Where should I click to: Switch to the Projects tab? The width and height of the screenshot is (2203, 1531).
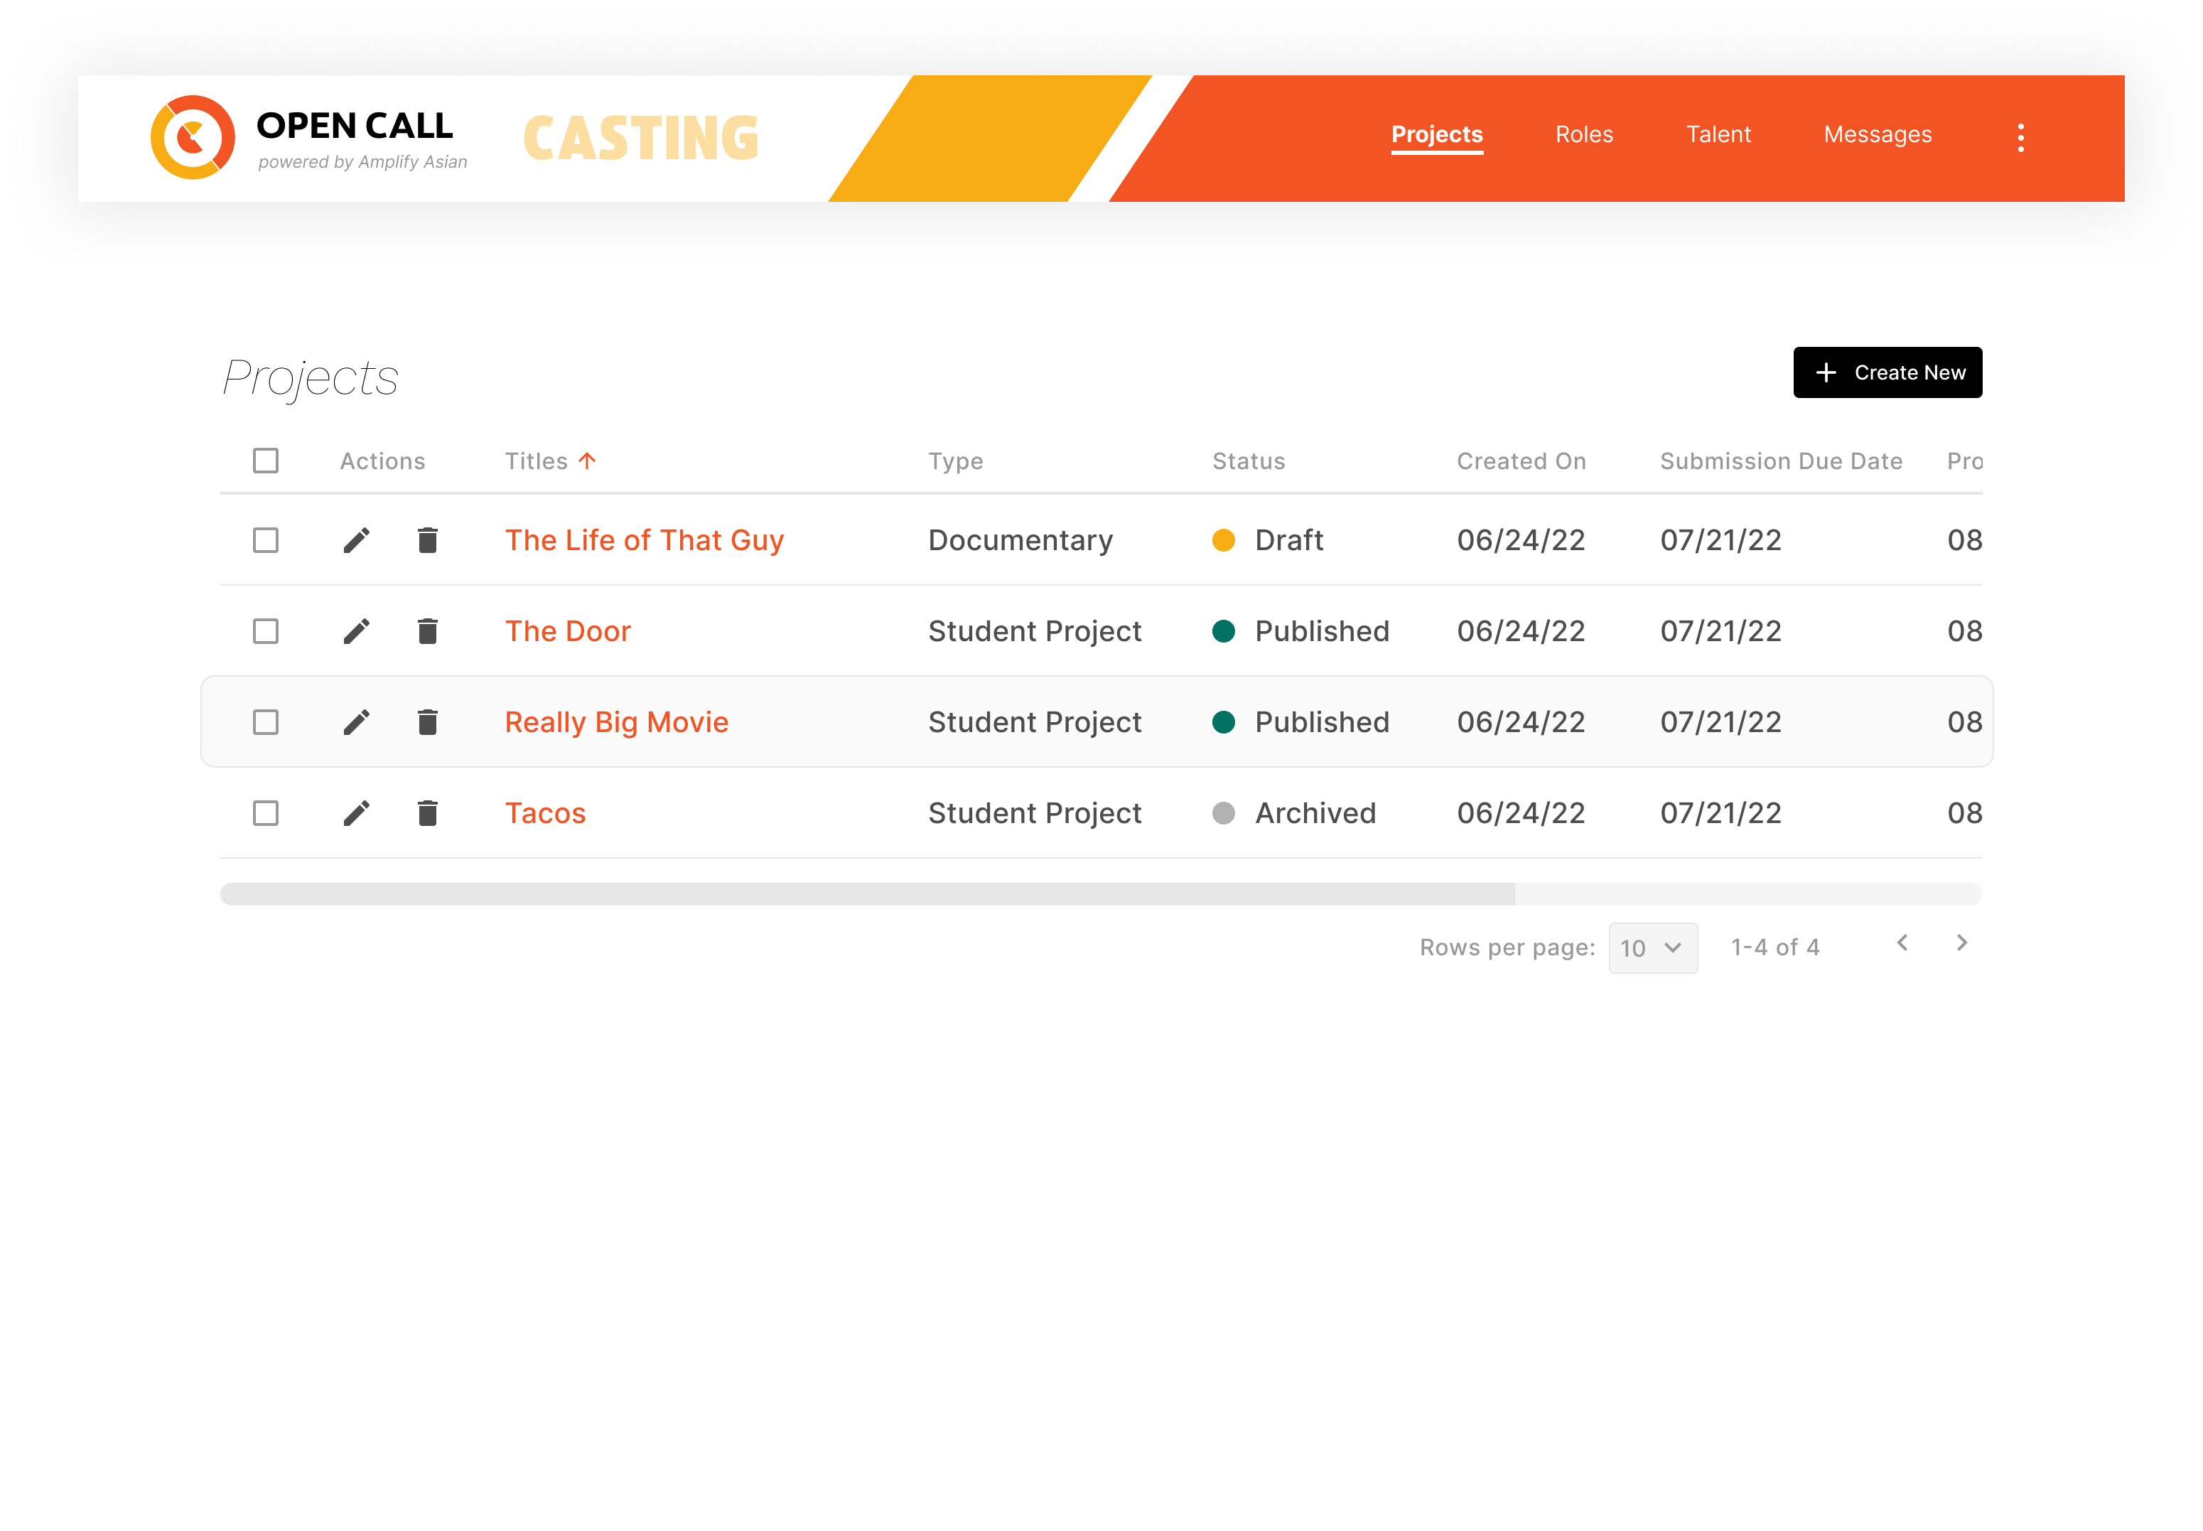(x=1437, y=135)
